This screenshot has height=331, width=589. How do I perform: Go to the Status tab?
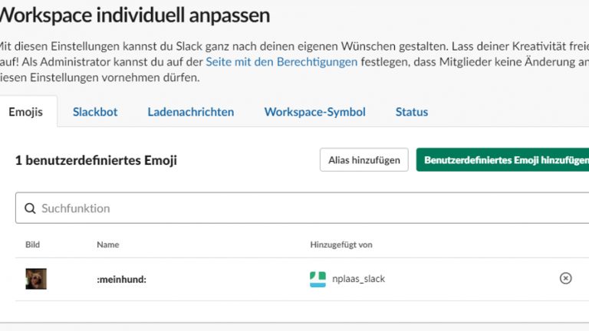pos(412,112)
